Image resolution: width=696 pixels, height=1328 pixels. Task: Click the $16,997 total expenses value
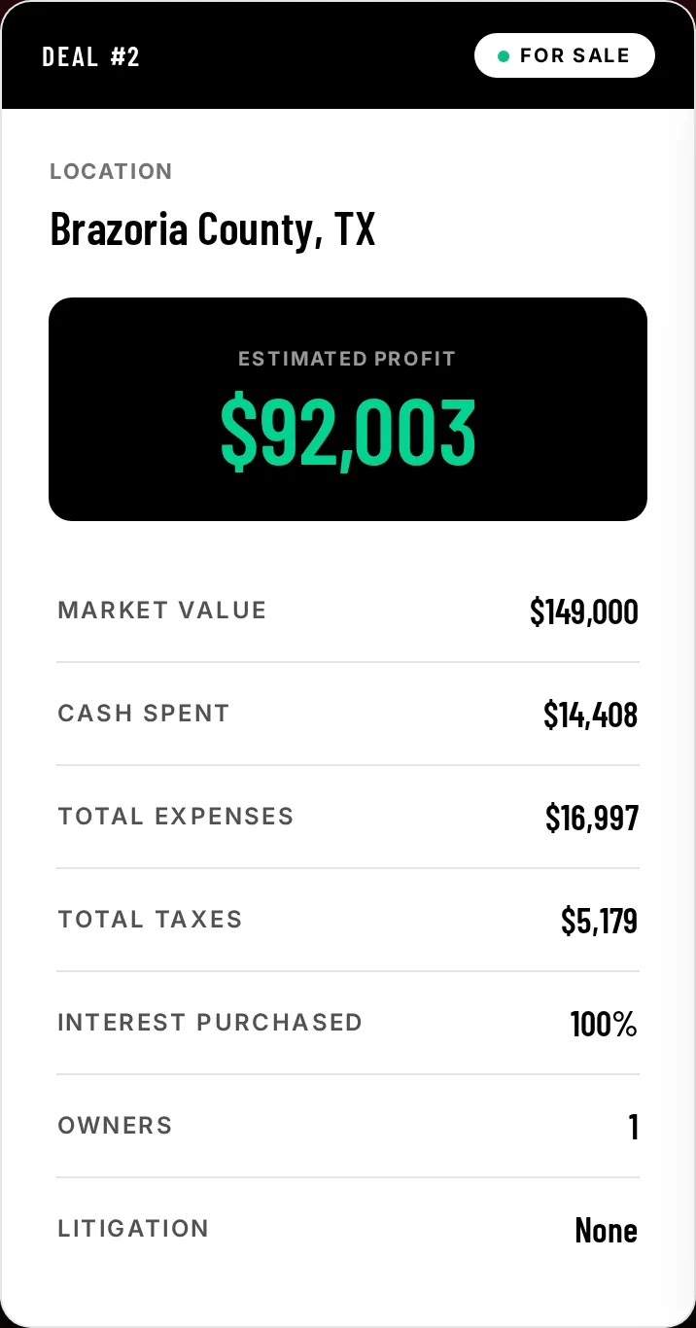pos(592,818)
